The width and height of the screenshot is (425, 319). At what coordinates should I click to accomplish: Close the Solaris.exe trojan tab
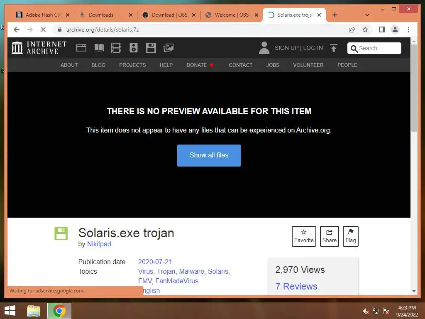(319, 15)
